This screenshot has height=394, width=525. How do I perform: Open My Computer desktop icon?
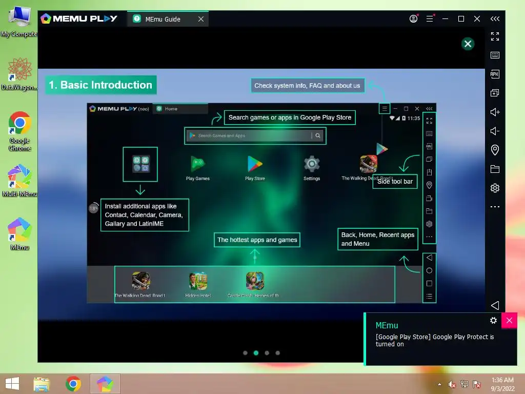(x=19, y=21)
